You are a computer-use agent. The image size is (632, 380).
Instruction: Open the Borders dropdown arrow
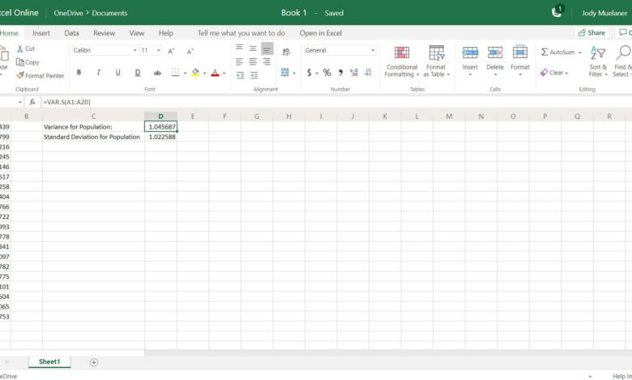(x=185, y=74)
